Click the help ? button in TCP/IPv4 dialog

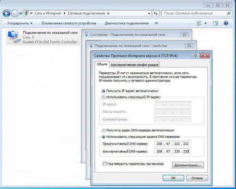[195, 56]
